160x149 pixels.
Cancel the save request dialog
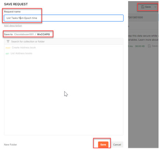coord(117,145)
